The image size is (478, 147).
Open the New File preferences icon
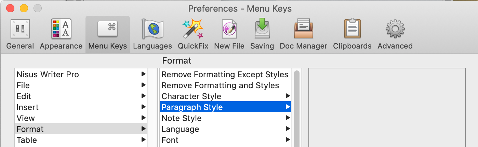click(229, 29)
